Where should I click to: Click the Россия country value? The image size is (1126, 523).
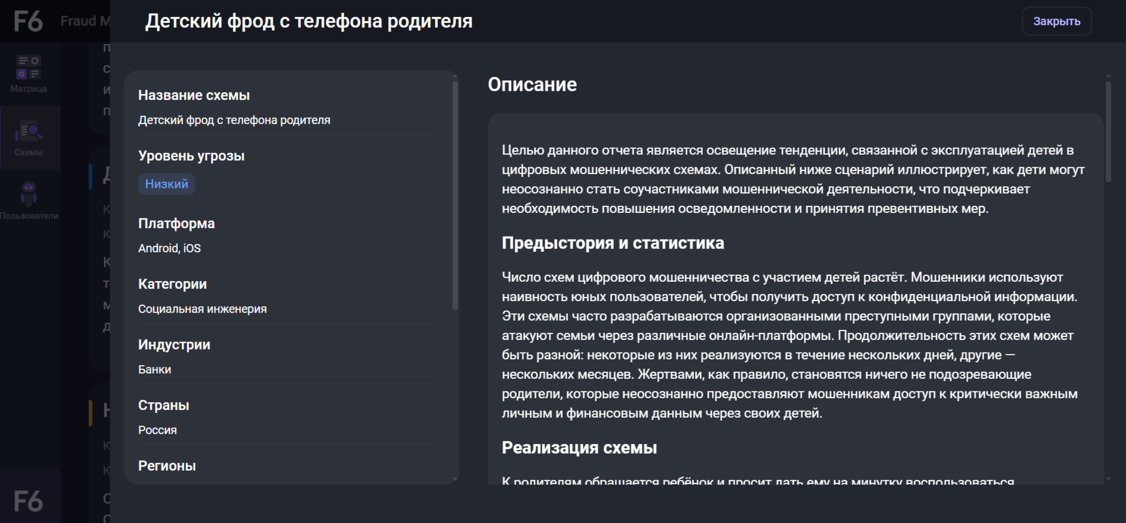pyautogui.click(x=157, y=430)
